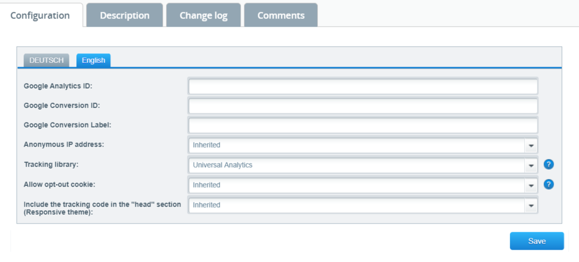
Task: Click help icon beside Allow opt-out cookie
Action: (548, 185)
